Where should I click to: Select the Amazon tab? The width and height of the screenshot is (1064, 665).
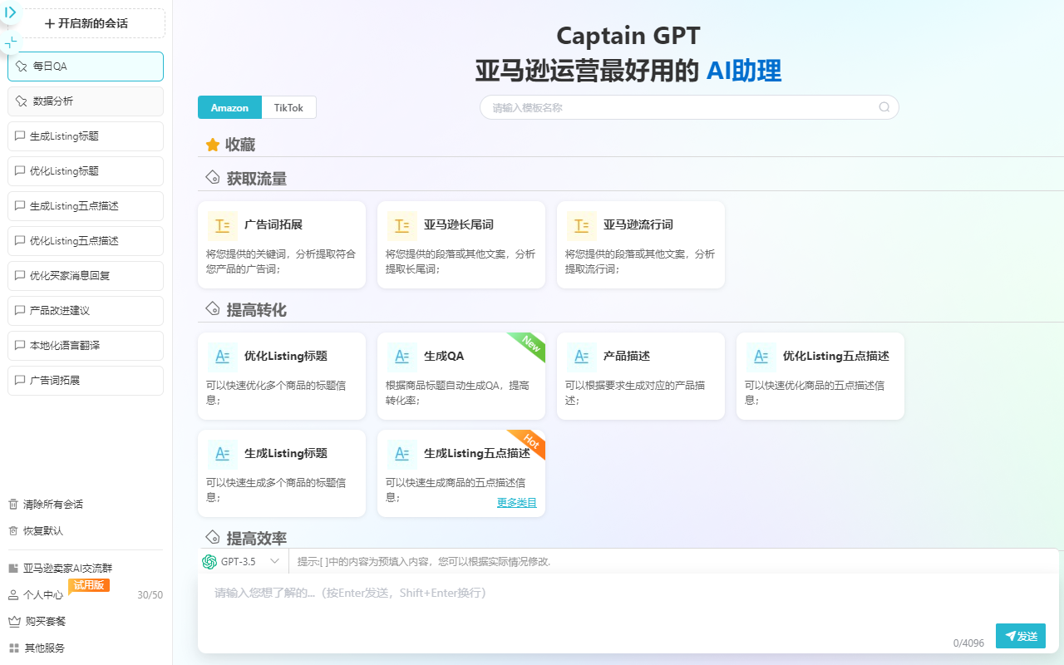point(229,107)
